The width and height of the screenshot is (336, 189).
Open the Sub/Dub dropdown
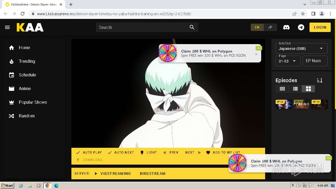pos(301,49)
